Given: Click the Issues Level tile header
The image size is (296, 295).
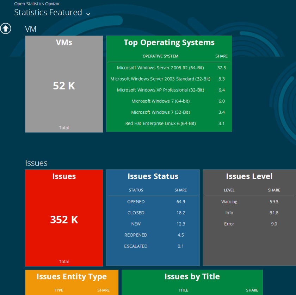Looking at the screenshot, I should 249,176.
